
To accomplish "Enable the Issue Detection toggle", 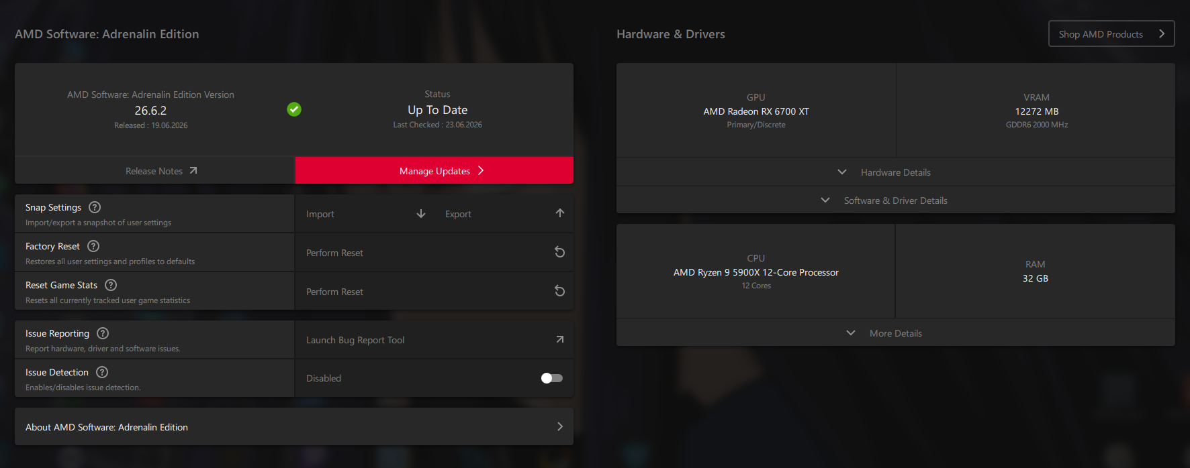I will 551,378.
